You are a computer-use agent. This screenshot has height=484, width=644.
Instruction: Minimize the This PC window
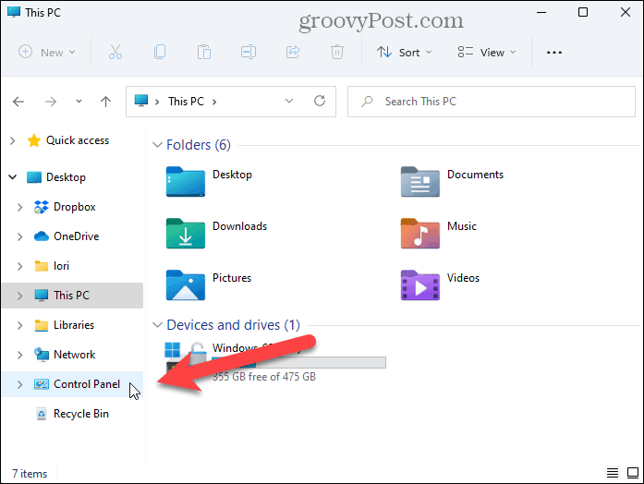pos(541,12)
